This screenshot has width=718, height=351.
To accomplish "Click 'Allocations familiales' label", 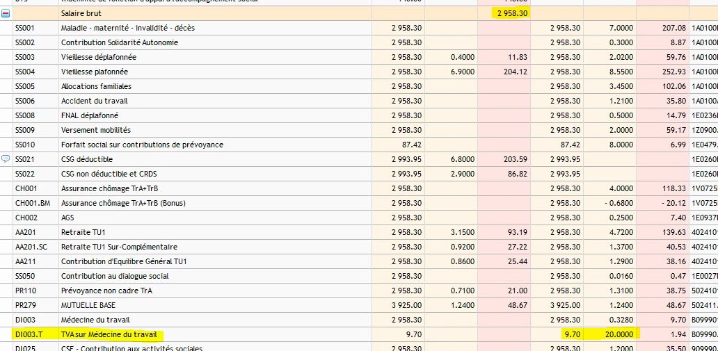I will click(x=96, y=86).
